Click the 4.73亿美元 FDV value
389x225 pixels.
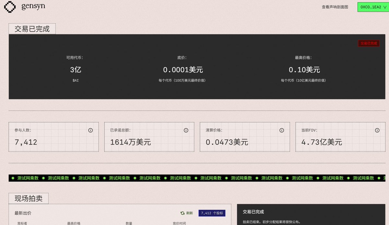pos(322,142)
